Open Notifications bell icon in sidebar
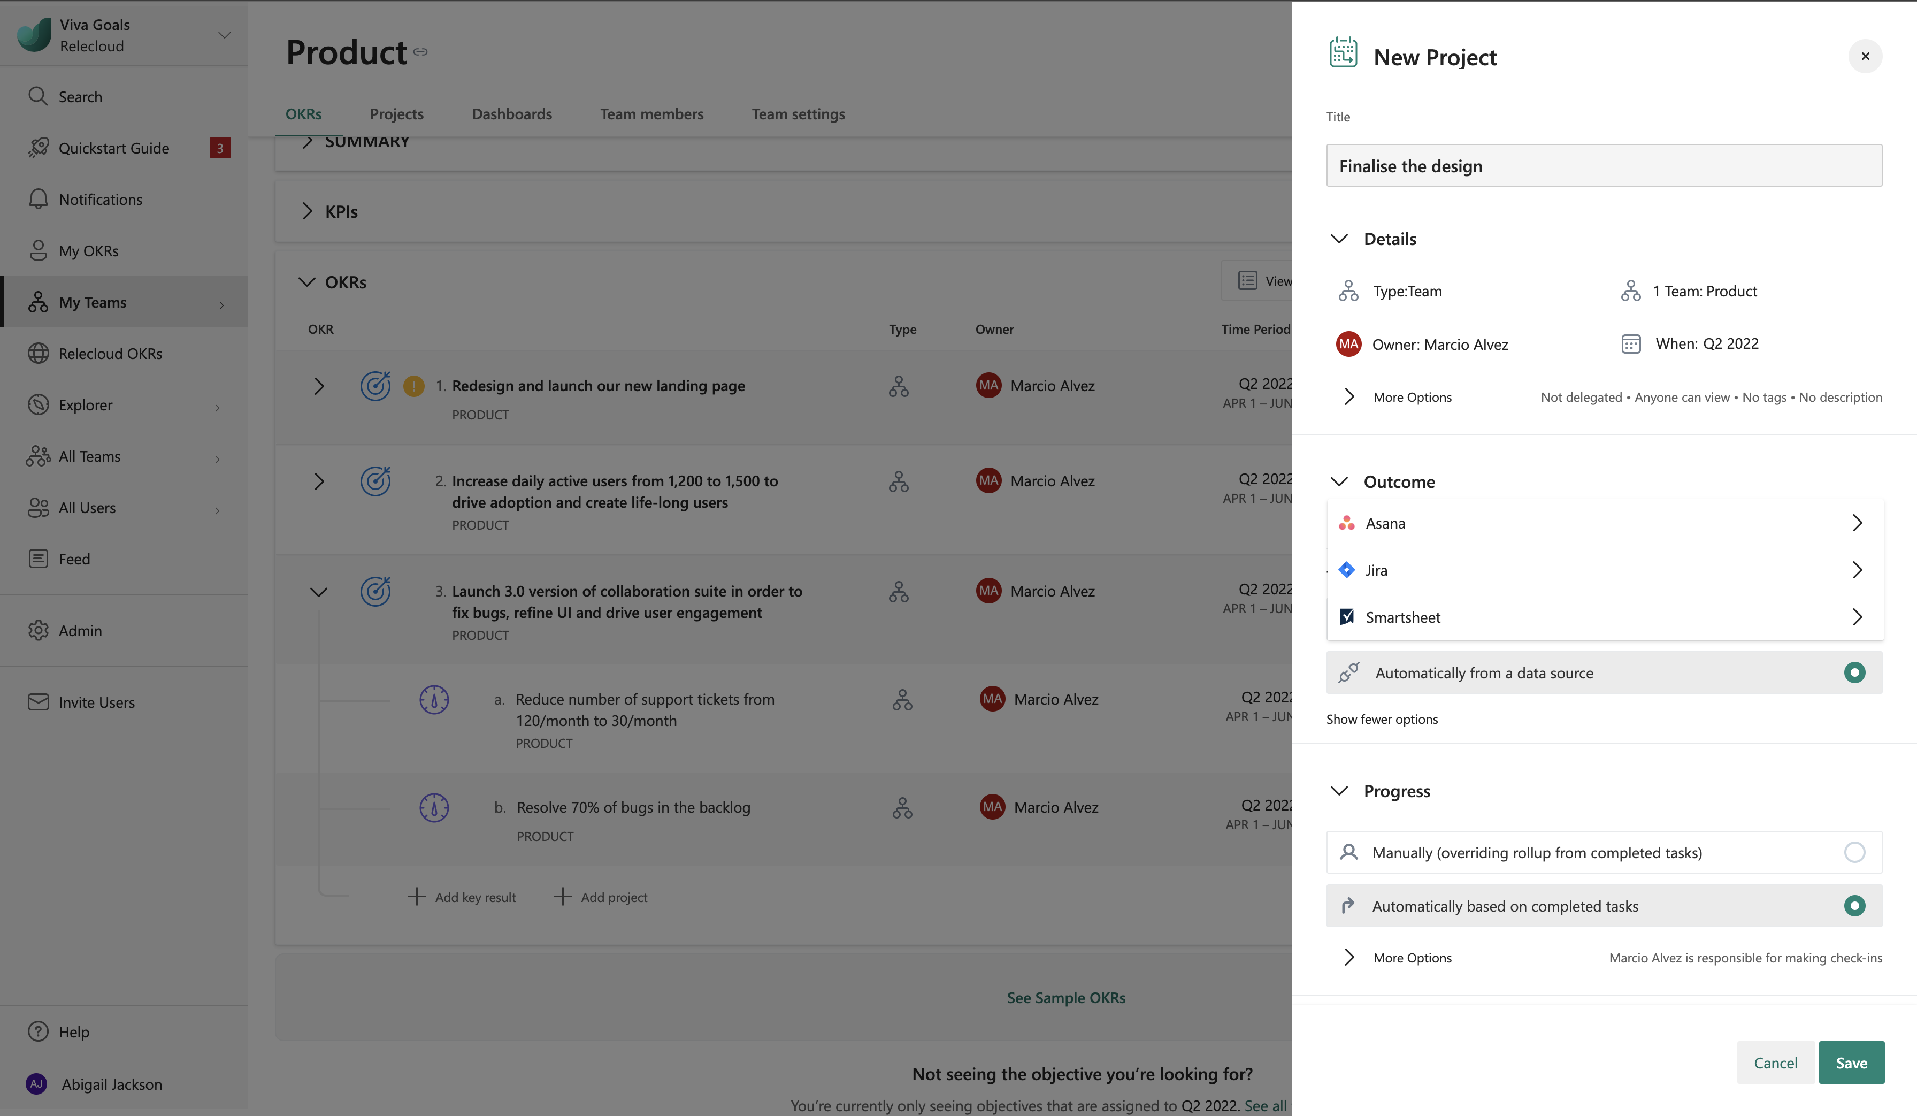This screenshot has height=1116, width=1917. [38, 200]
